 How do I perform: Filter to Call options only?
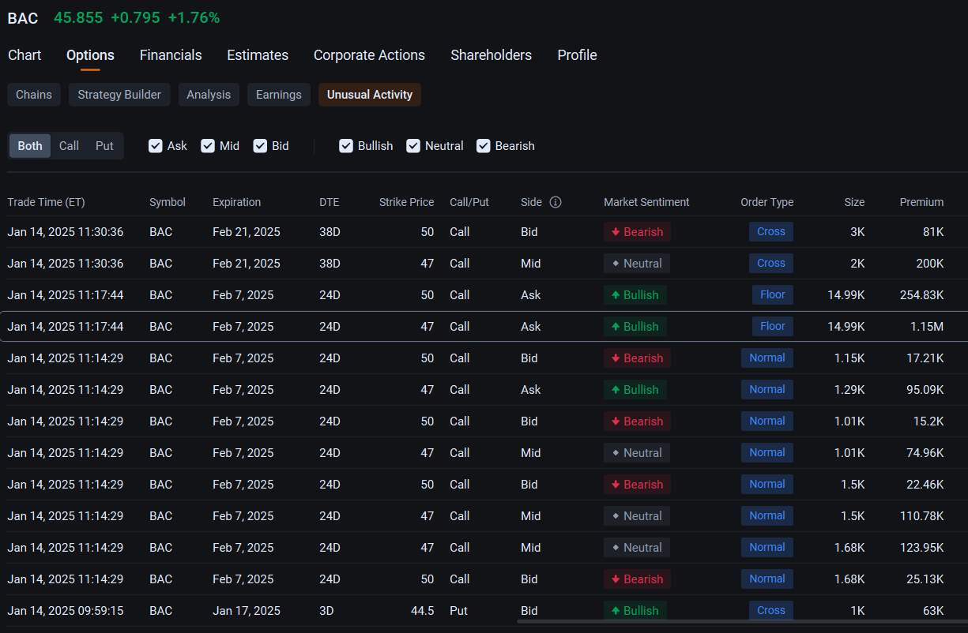tap(69, 146)
